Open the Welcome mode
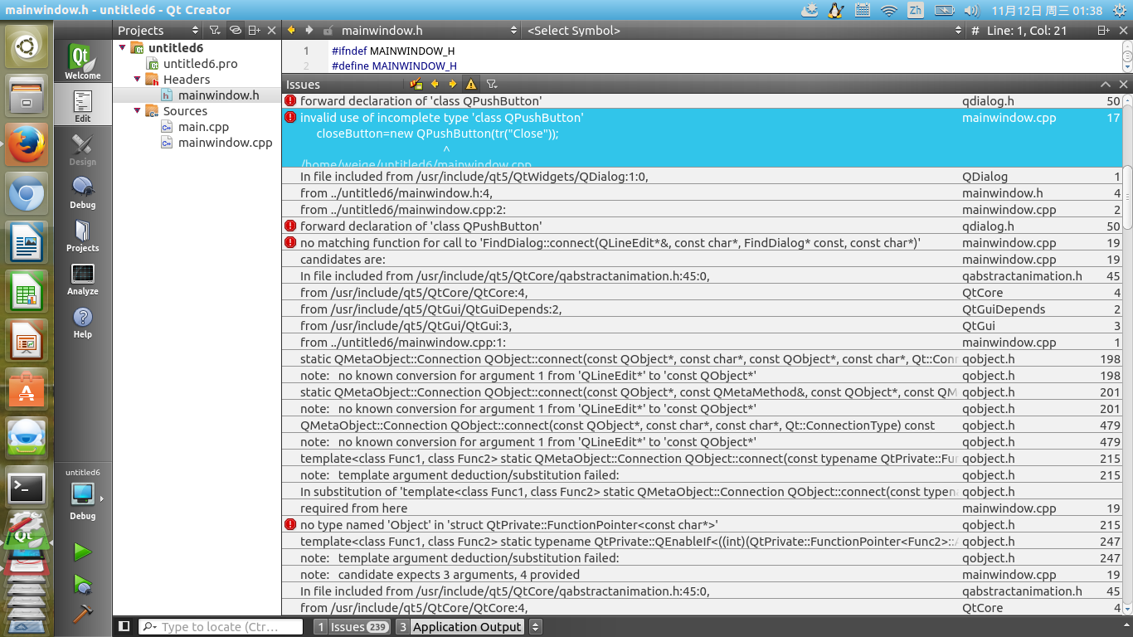 [x=82, y=61]
